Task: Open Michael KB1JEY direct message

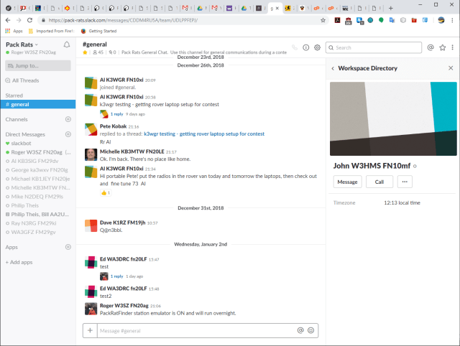Action: 38,179
